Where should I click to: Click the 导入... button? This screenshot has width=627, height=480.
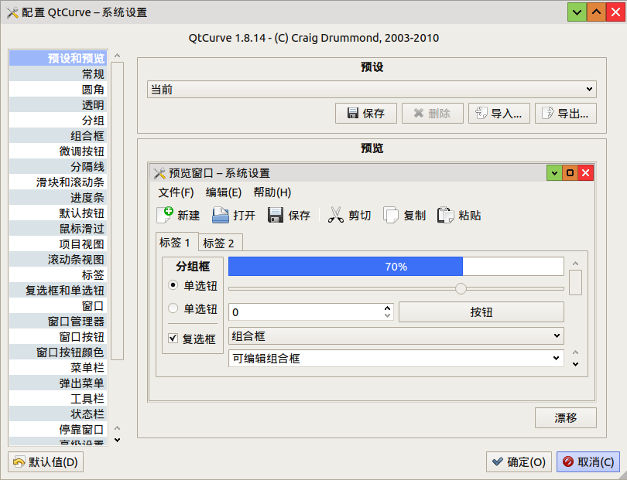tap(499, 114)
